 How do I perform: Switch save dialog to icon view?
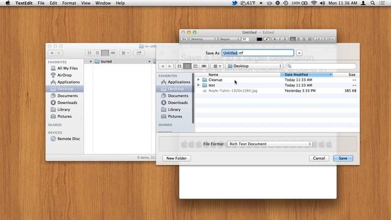(x=179, y=66)
